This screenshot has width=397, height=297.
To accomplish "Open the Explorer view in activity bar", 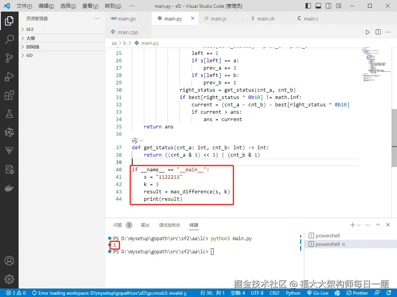I will 9,21.
